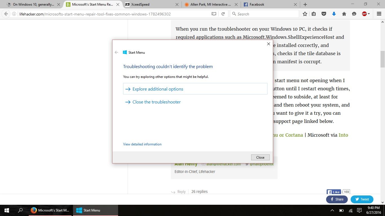Image resolution: width=385 pixels, height=216 pixels.
Task: Open the Firefox hamburger menu
Action: click(379, 14)
